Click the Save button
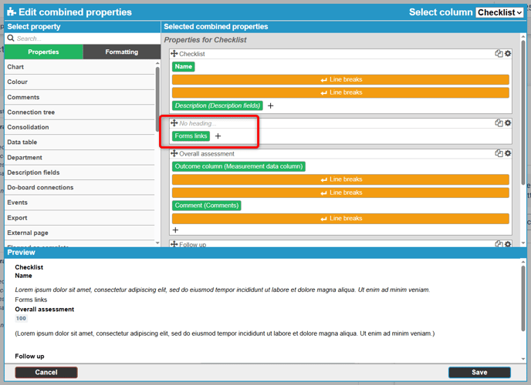 (479, 373)
